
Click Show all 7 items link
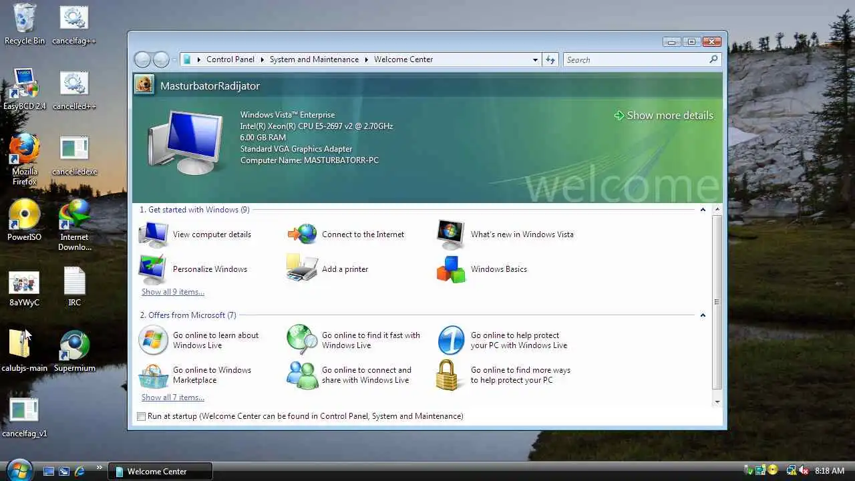(173, 397)
